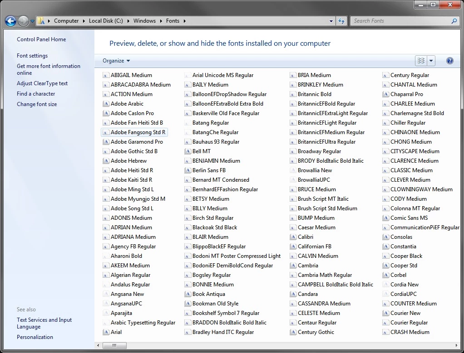Select Broadway Regular font name
464x353 pixels.
pyautogui.click(x=319, y=151)
